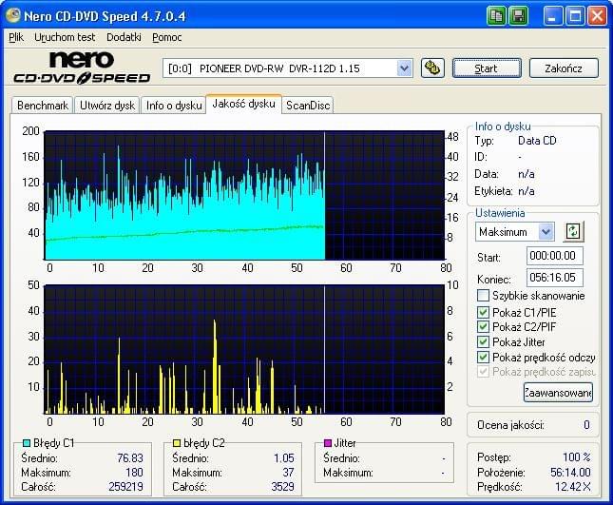Screen dimensions: 613x505
Task: Click the C2 maximum value 37
Action: 288,473
